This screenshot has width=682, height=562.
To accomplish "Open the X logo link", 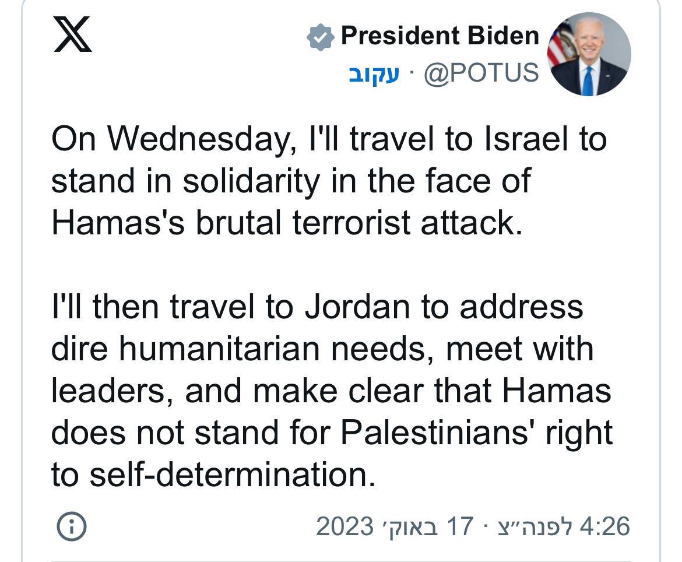I will pyautogui.click(x=73, y=34).
